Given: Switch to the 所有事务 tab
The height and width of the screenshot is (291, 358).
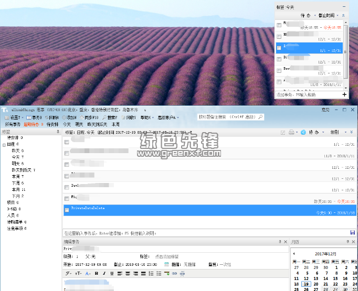Looking at the screenshot, I should pyautogui.click(x=13, y=124).
